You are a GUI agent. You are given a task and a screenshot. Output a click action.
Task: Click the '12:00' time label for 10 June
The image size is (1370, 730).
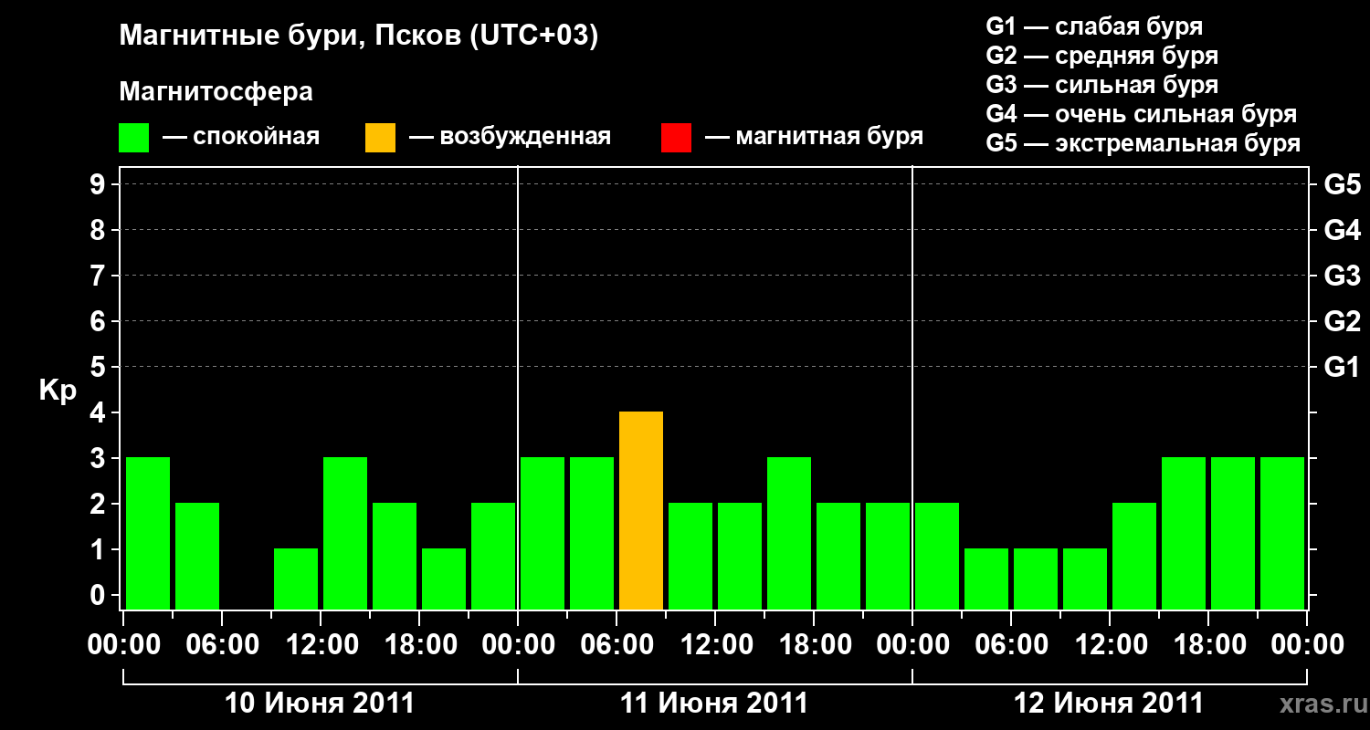(321, 645)
